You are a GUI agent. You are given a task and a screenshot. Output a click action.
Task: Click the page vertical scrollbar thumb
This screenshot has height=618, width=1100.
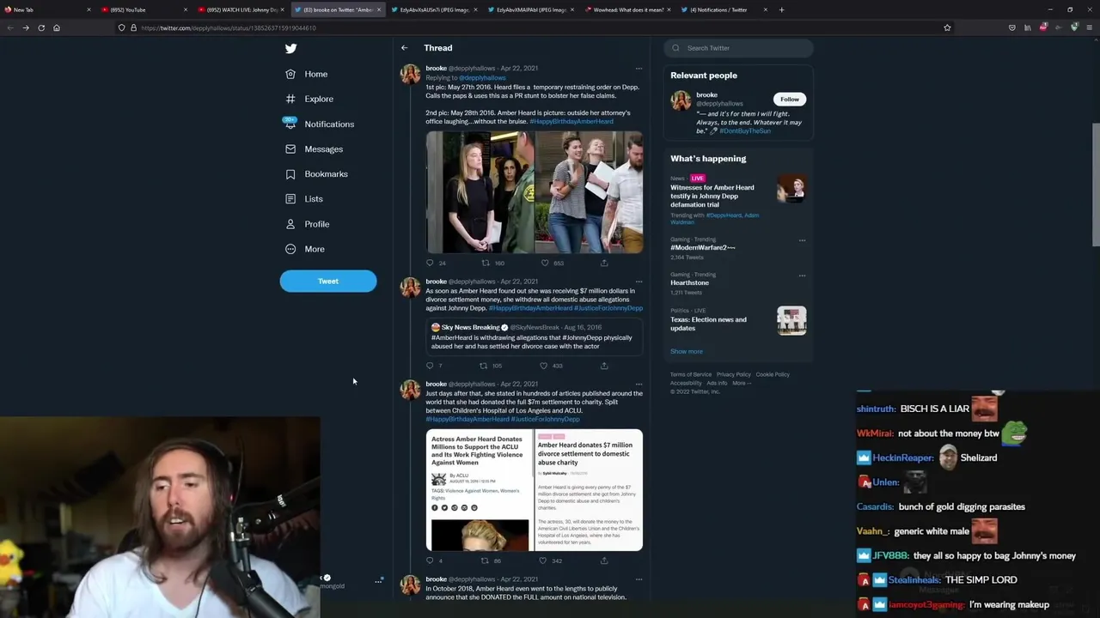pyautogui.click(x=1096, y=185)
